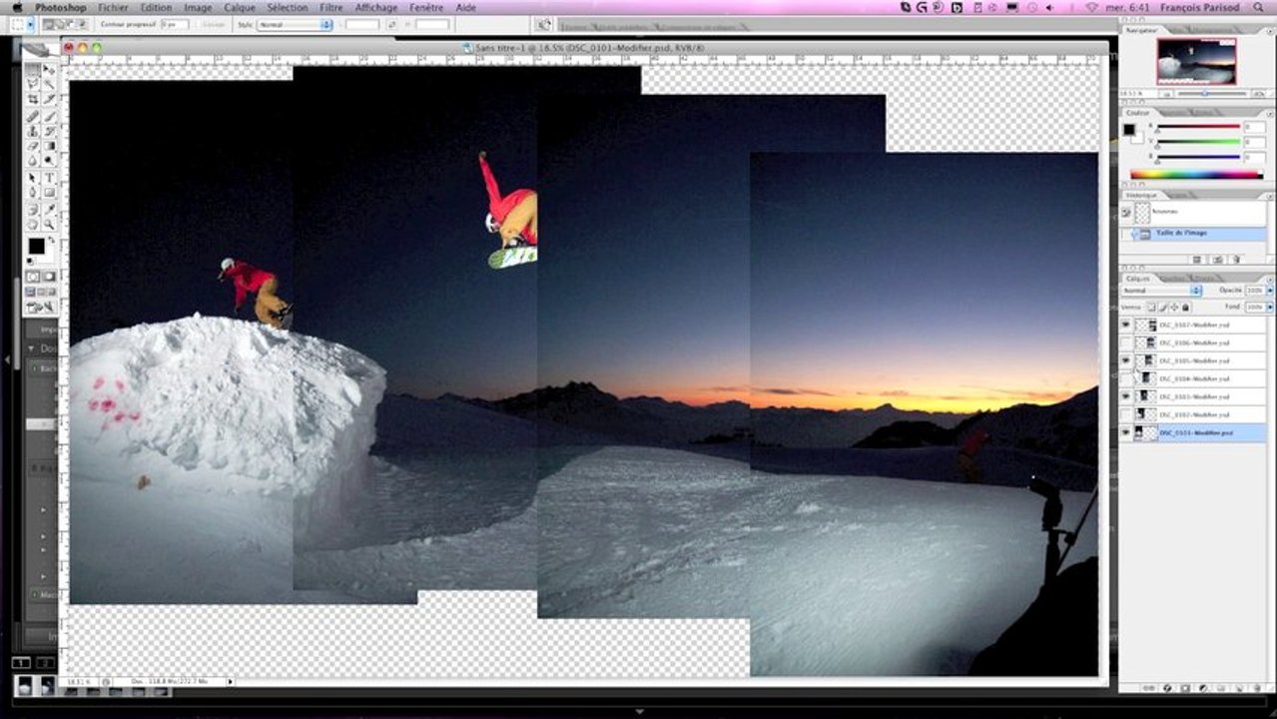The image size is (1277, 719).
Task: Click the foreground color swatch in toolbox
Action: pos(37,246)
